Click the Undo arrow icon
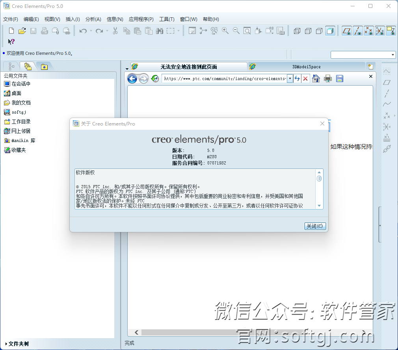 point(83,31)
